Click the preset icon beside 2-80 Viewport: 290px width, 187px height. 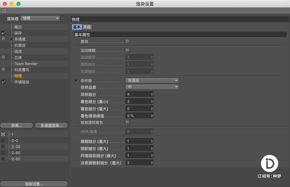tap(3, 153)
